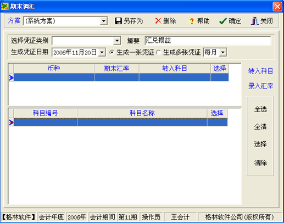This screenshot has height=223, width=284.
Task: Select 生成多张凭证 radio option
Action: [159, 53]
